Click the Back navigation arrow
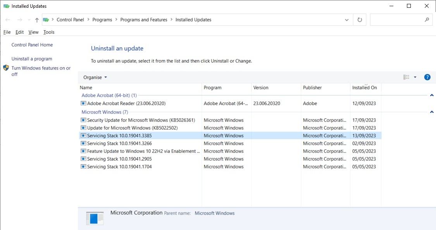 (8, 20)
